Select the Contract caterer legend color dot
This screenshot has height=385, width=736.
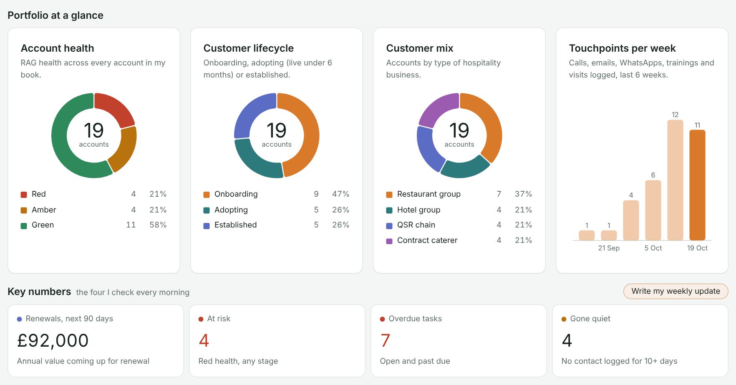click(389, 241)
